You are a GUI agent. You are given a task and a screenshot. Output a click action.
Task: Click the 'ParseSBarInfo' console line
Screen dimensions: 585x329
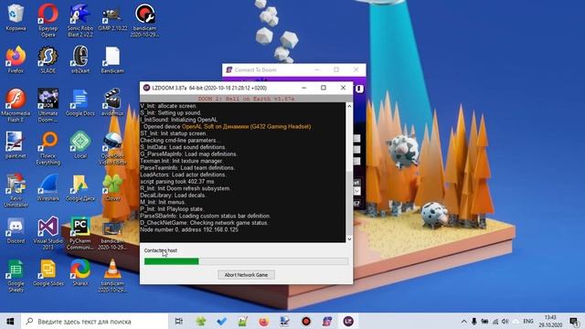click(206, 216)
